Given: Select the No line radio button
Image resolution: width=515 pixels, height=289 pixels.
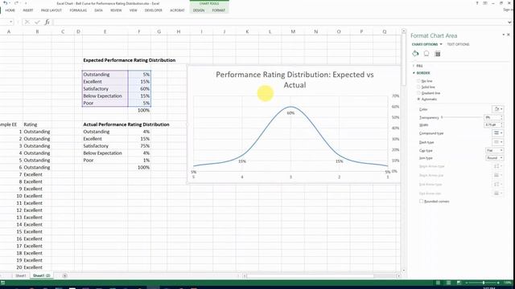Looking at the screenshot, I should pyautogui.click(x=418, y=81).
